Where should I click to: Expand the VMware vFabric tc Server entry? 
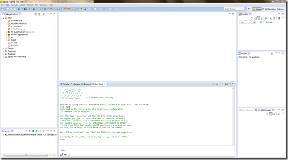point(3,135)
